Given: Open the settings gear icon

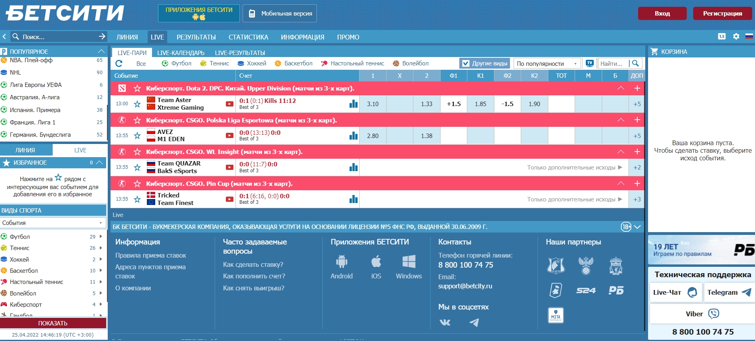Looking at the screenshot, I should [x=736, y=37].
